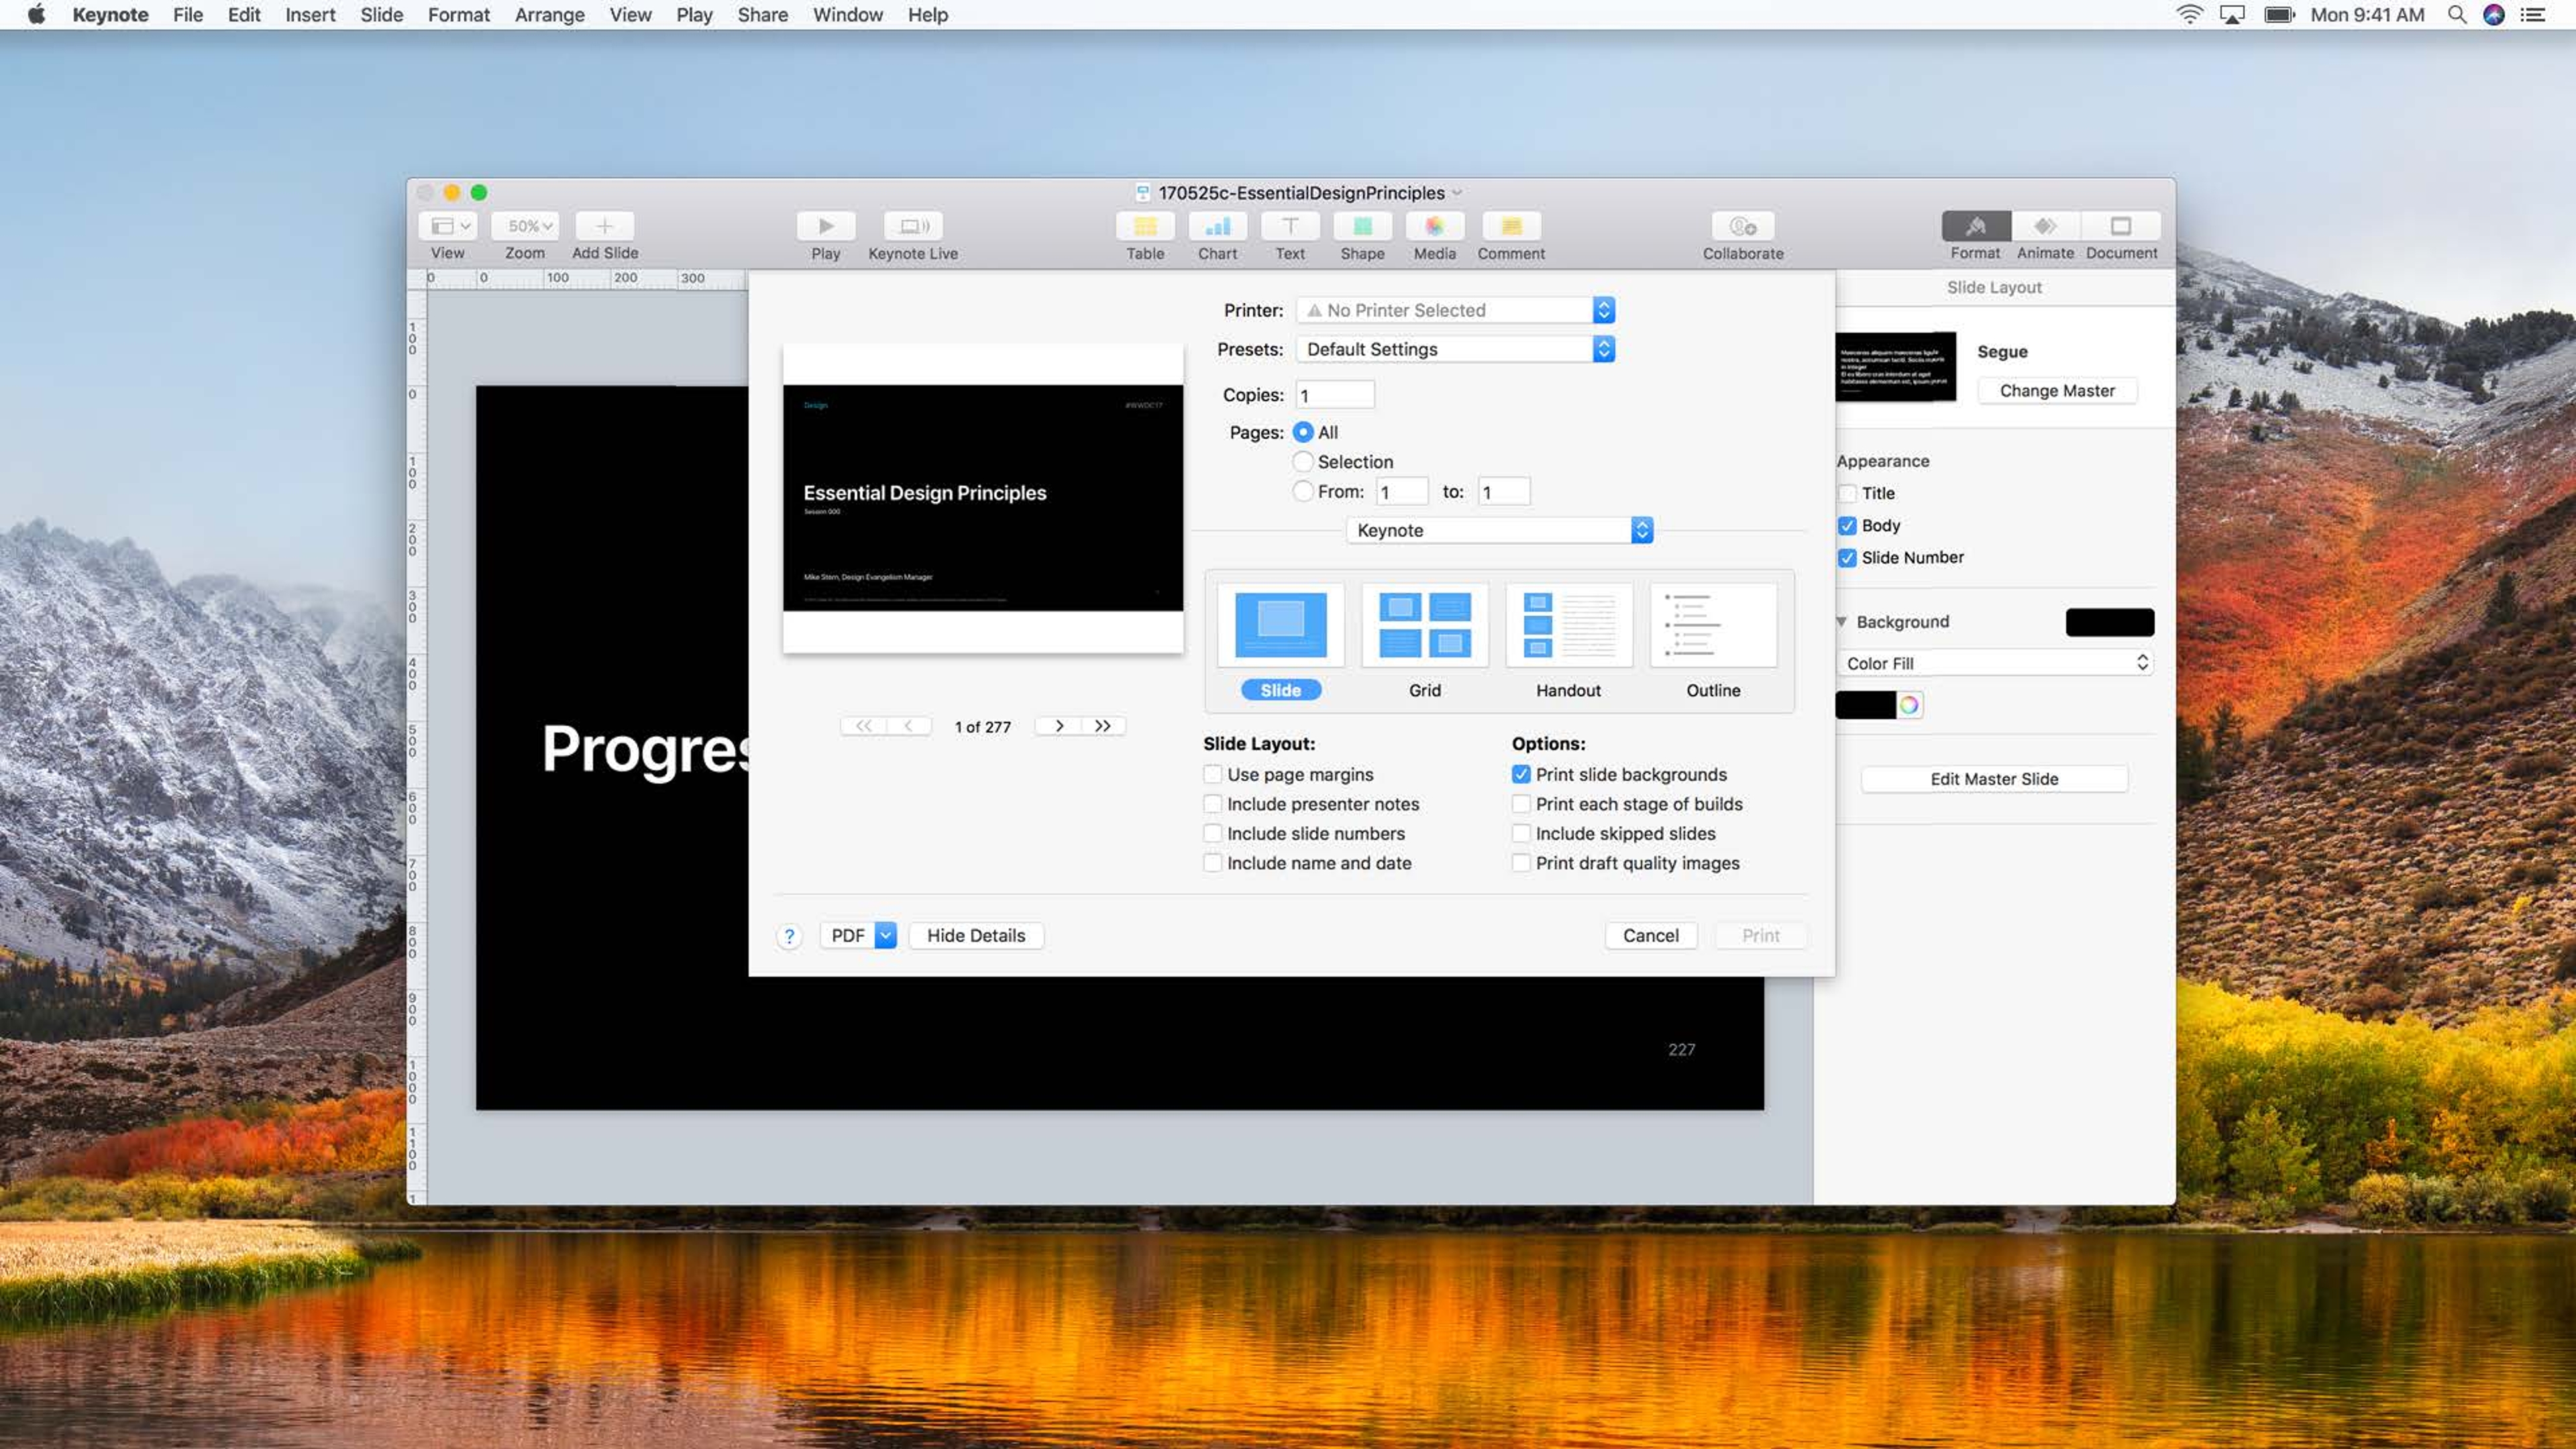Open the Media toolbar icon

[x=1434, y=226]
